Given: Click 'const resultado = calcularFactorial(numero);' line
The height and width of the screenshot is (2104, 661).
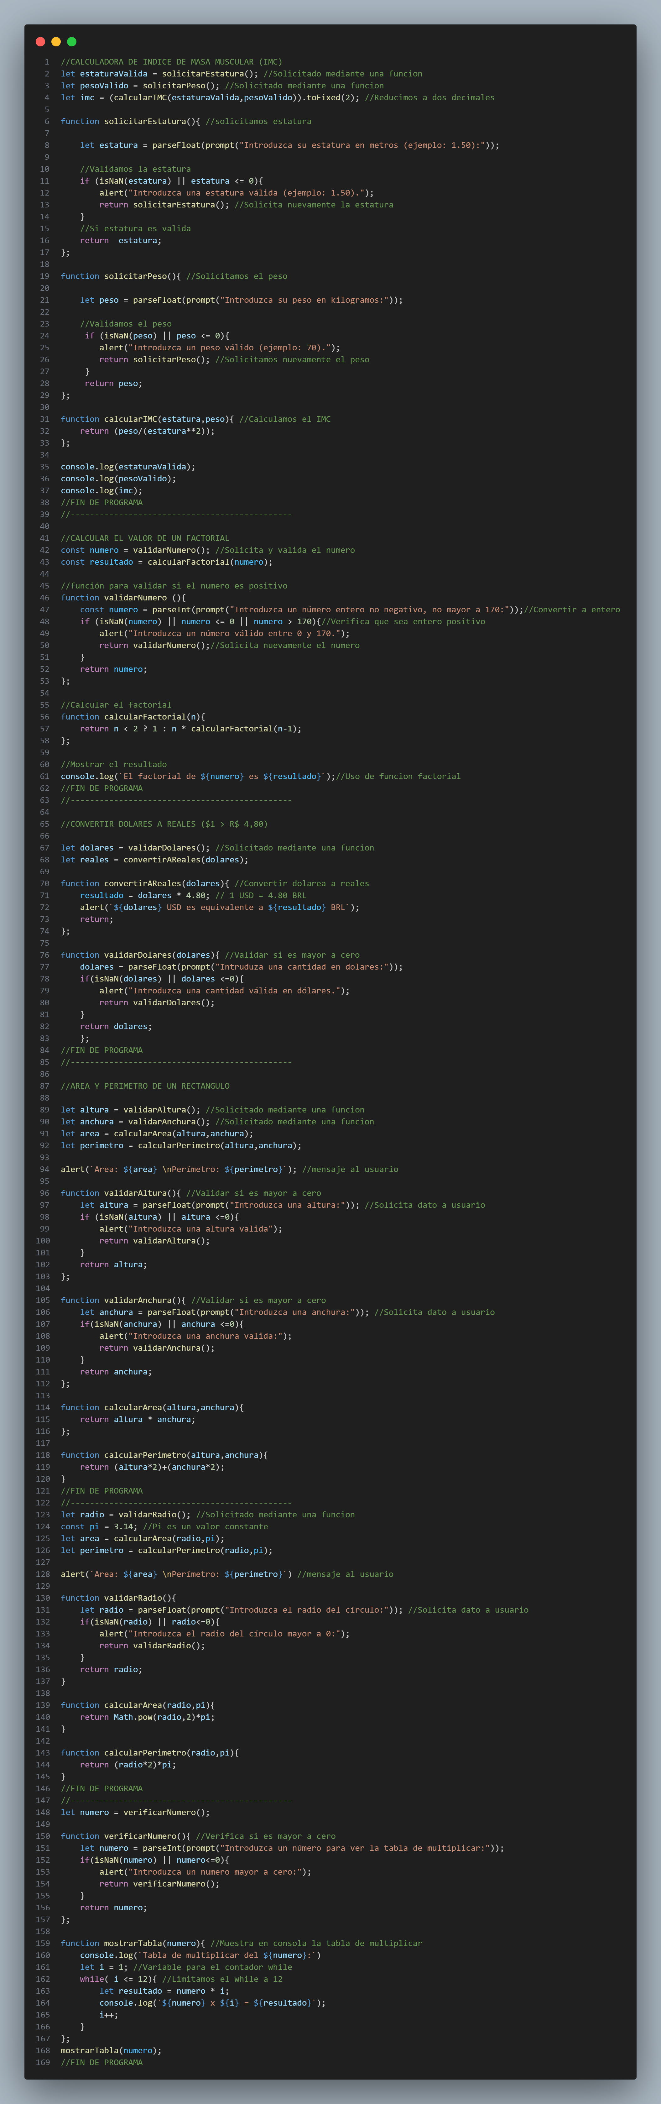Looking at the screenshot, I should coord(166,562).
